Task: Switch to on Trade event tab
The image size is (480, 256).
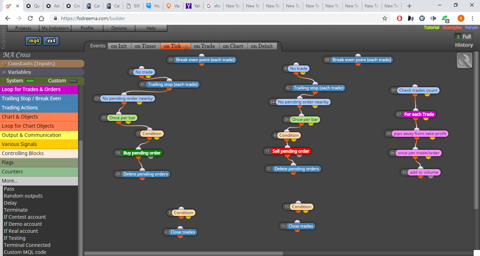Action: [205, 46]
